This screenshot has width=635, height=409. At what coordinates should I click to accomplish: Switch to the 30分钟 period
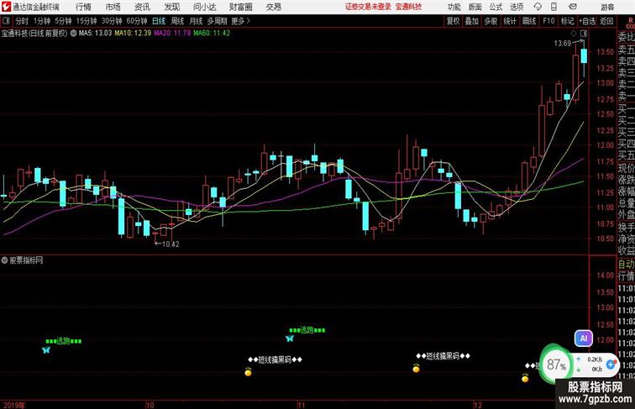click(112, 21)
